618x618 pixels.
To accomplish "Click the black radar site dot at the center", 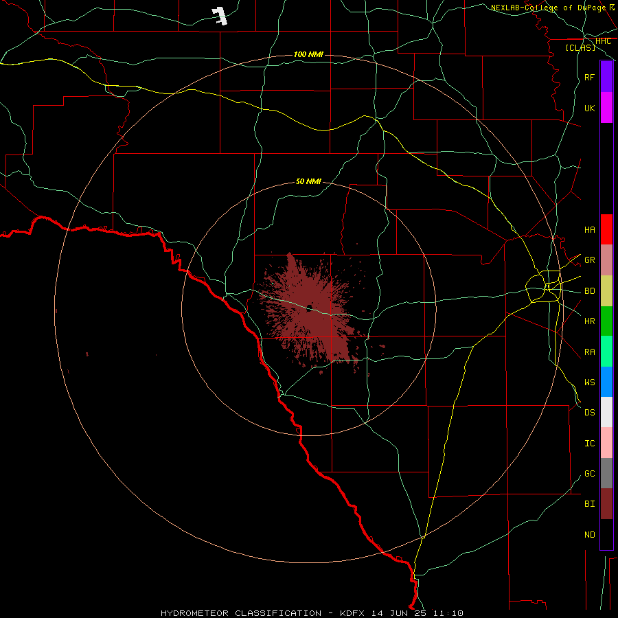I will [x=310, y=308].
